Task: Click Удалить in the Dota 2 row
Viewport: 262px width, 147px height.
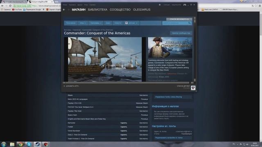Action: 124,135
